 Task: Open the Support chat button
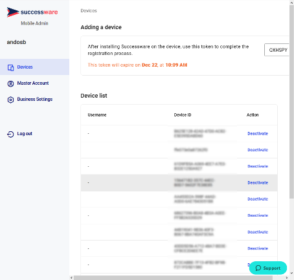(x=268, y=268)
